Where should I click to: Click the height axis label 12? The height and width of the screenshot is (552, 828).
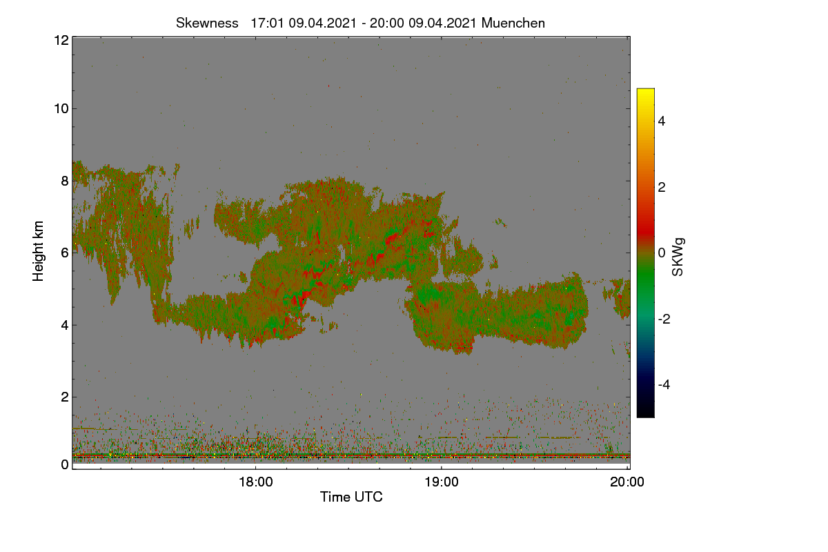[x=61, y=40]
